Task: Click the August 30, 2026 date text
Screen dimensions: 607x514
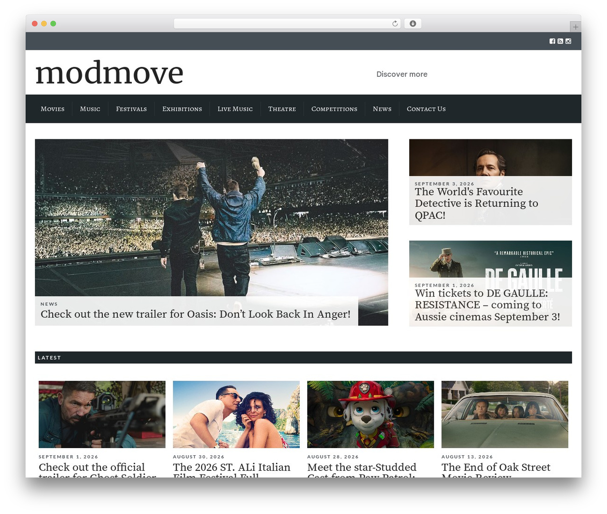Action: (199, 457)
